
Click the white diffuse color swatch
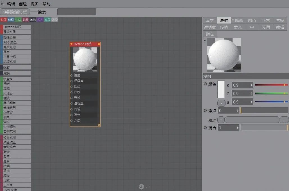coord(221,89)
